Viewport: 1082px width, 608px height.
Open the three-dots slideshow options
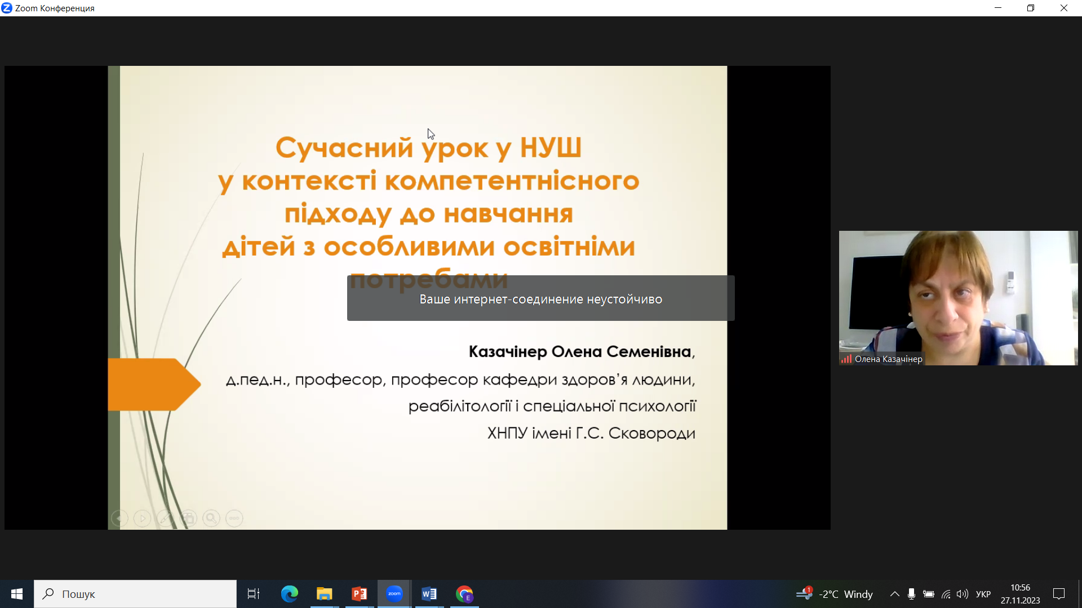(x=234, y=518)
